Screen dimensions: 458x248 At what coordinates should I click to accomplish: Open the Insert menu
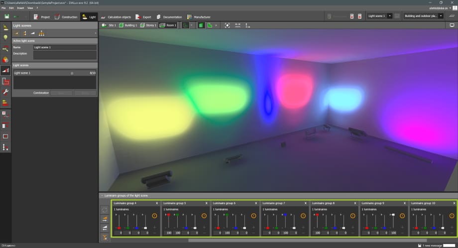point(20,8)
